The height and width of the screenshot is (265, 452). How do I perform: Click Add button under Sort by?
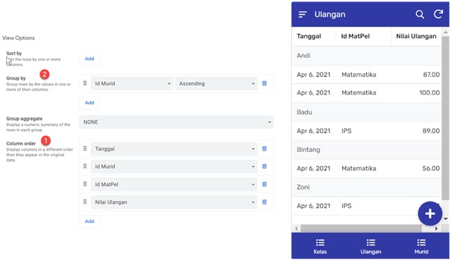pyautogui.click(x=89, y=59)
